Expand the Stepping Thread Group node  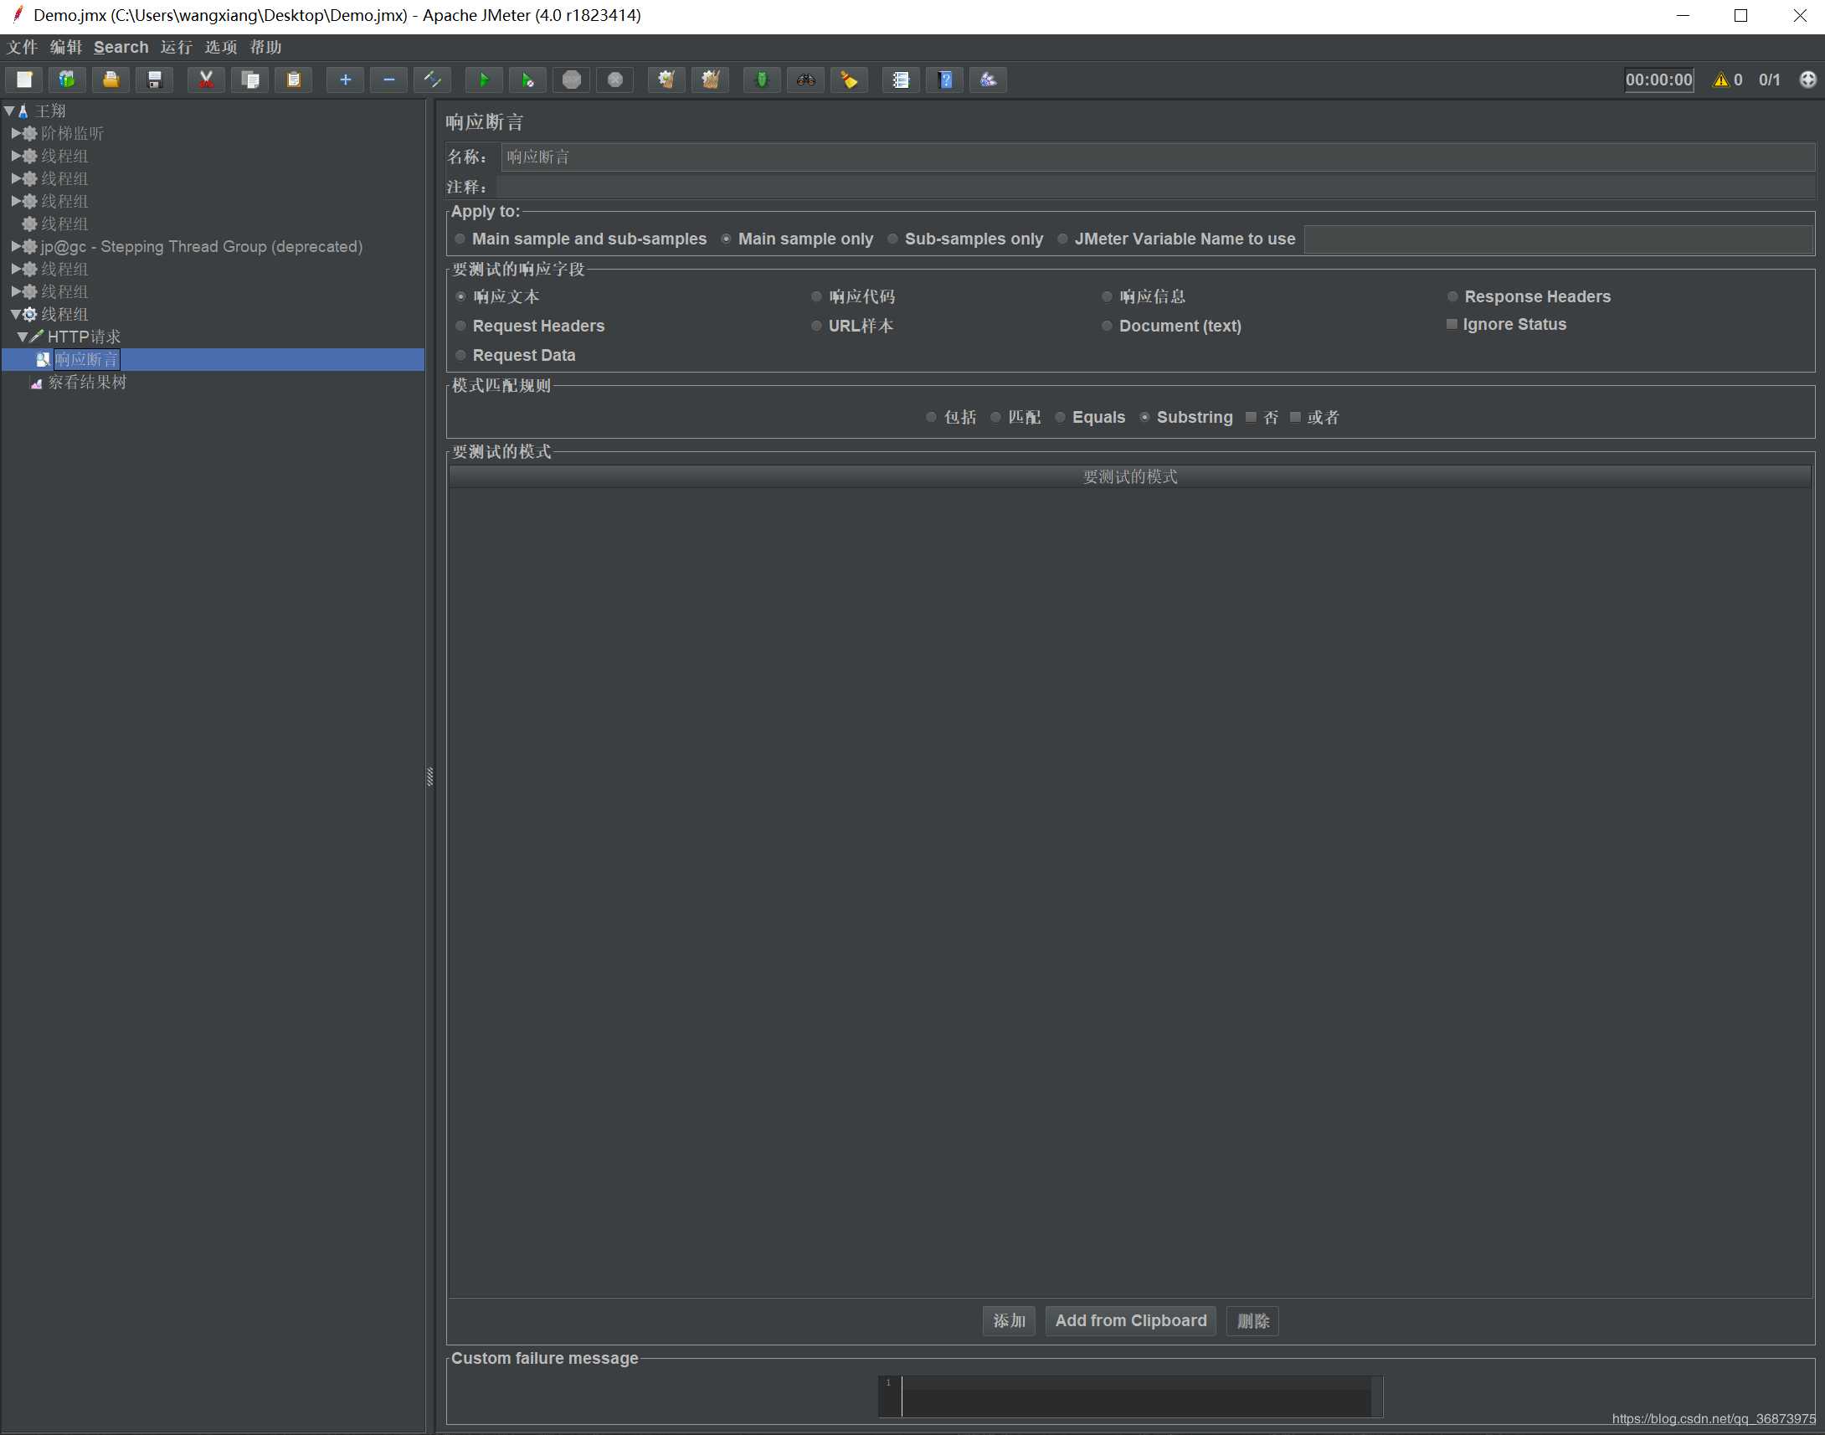(x=15, y=246)
